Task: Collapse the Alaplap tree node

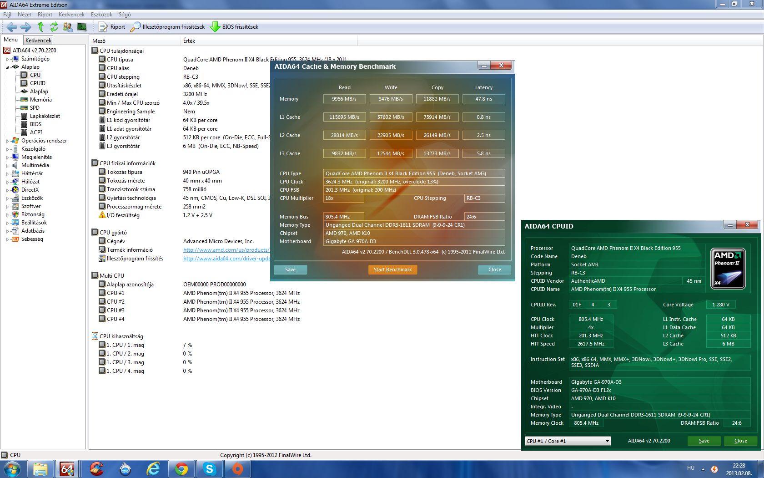Action: [x=8, y=67]
